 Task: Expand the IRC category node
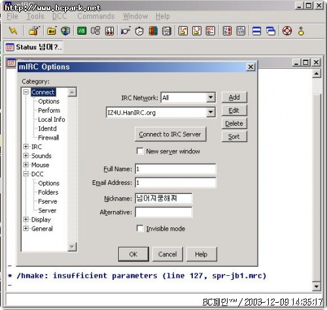click(26, 146)
